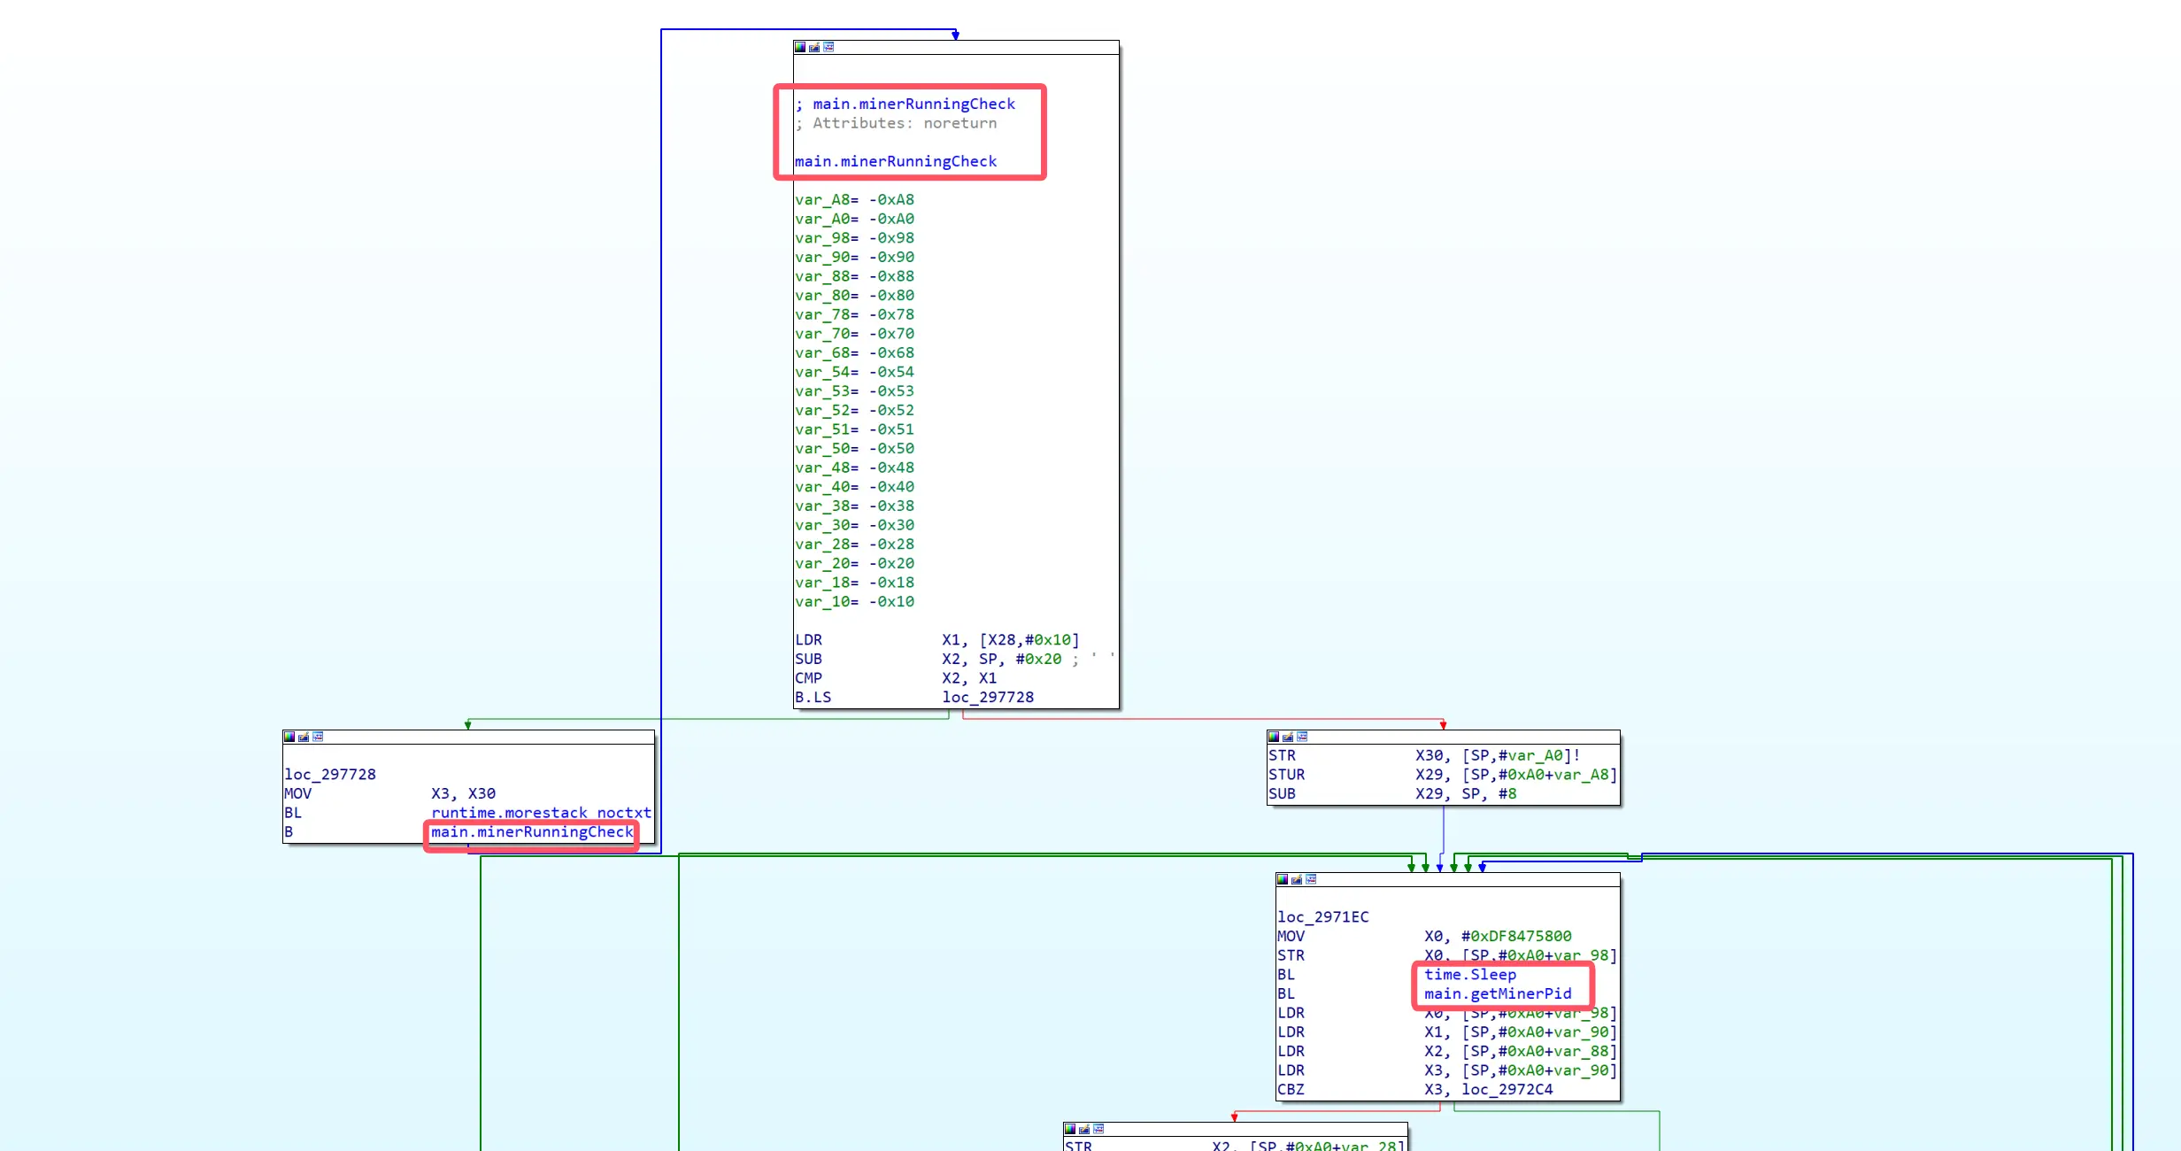Click the third title icon on the top function node
The height and width of the screenshot is (1151, 2181).
point(828,47)
